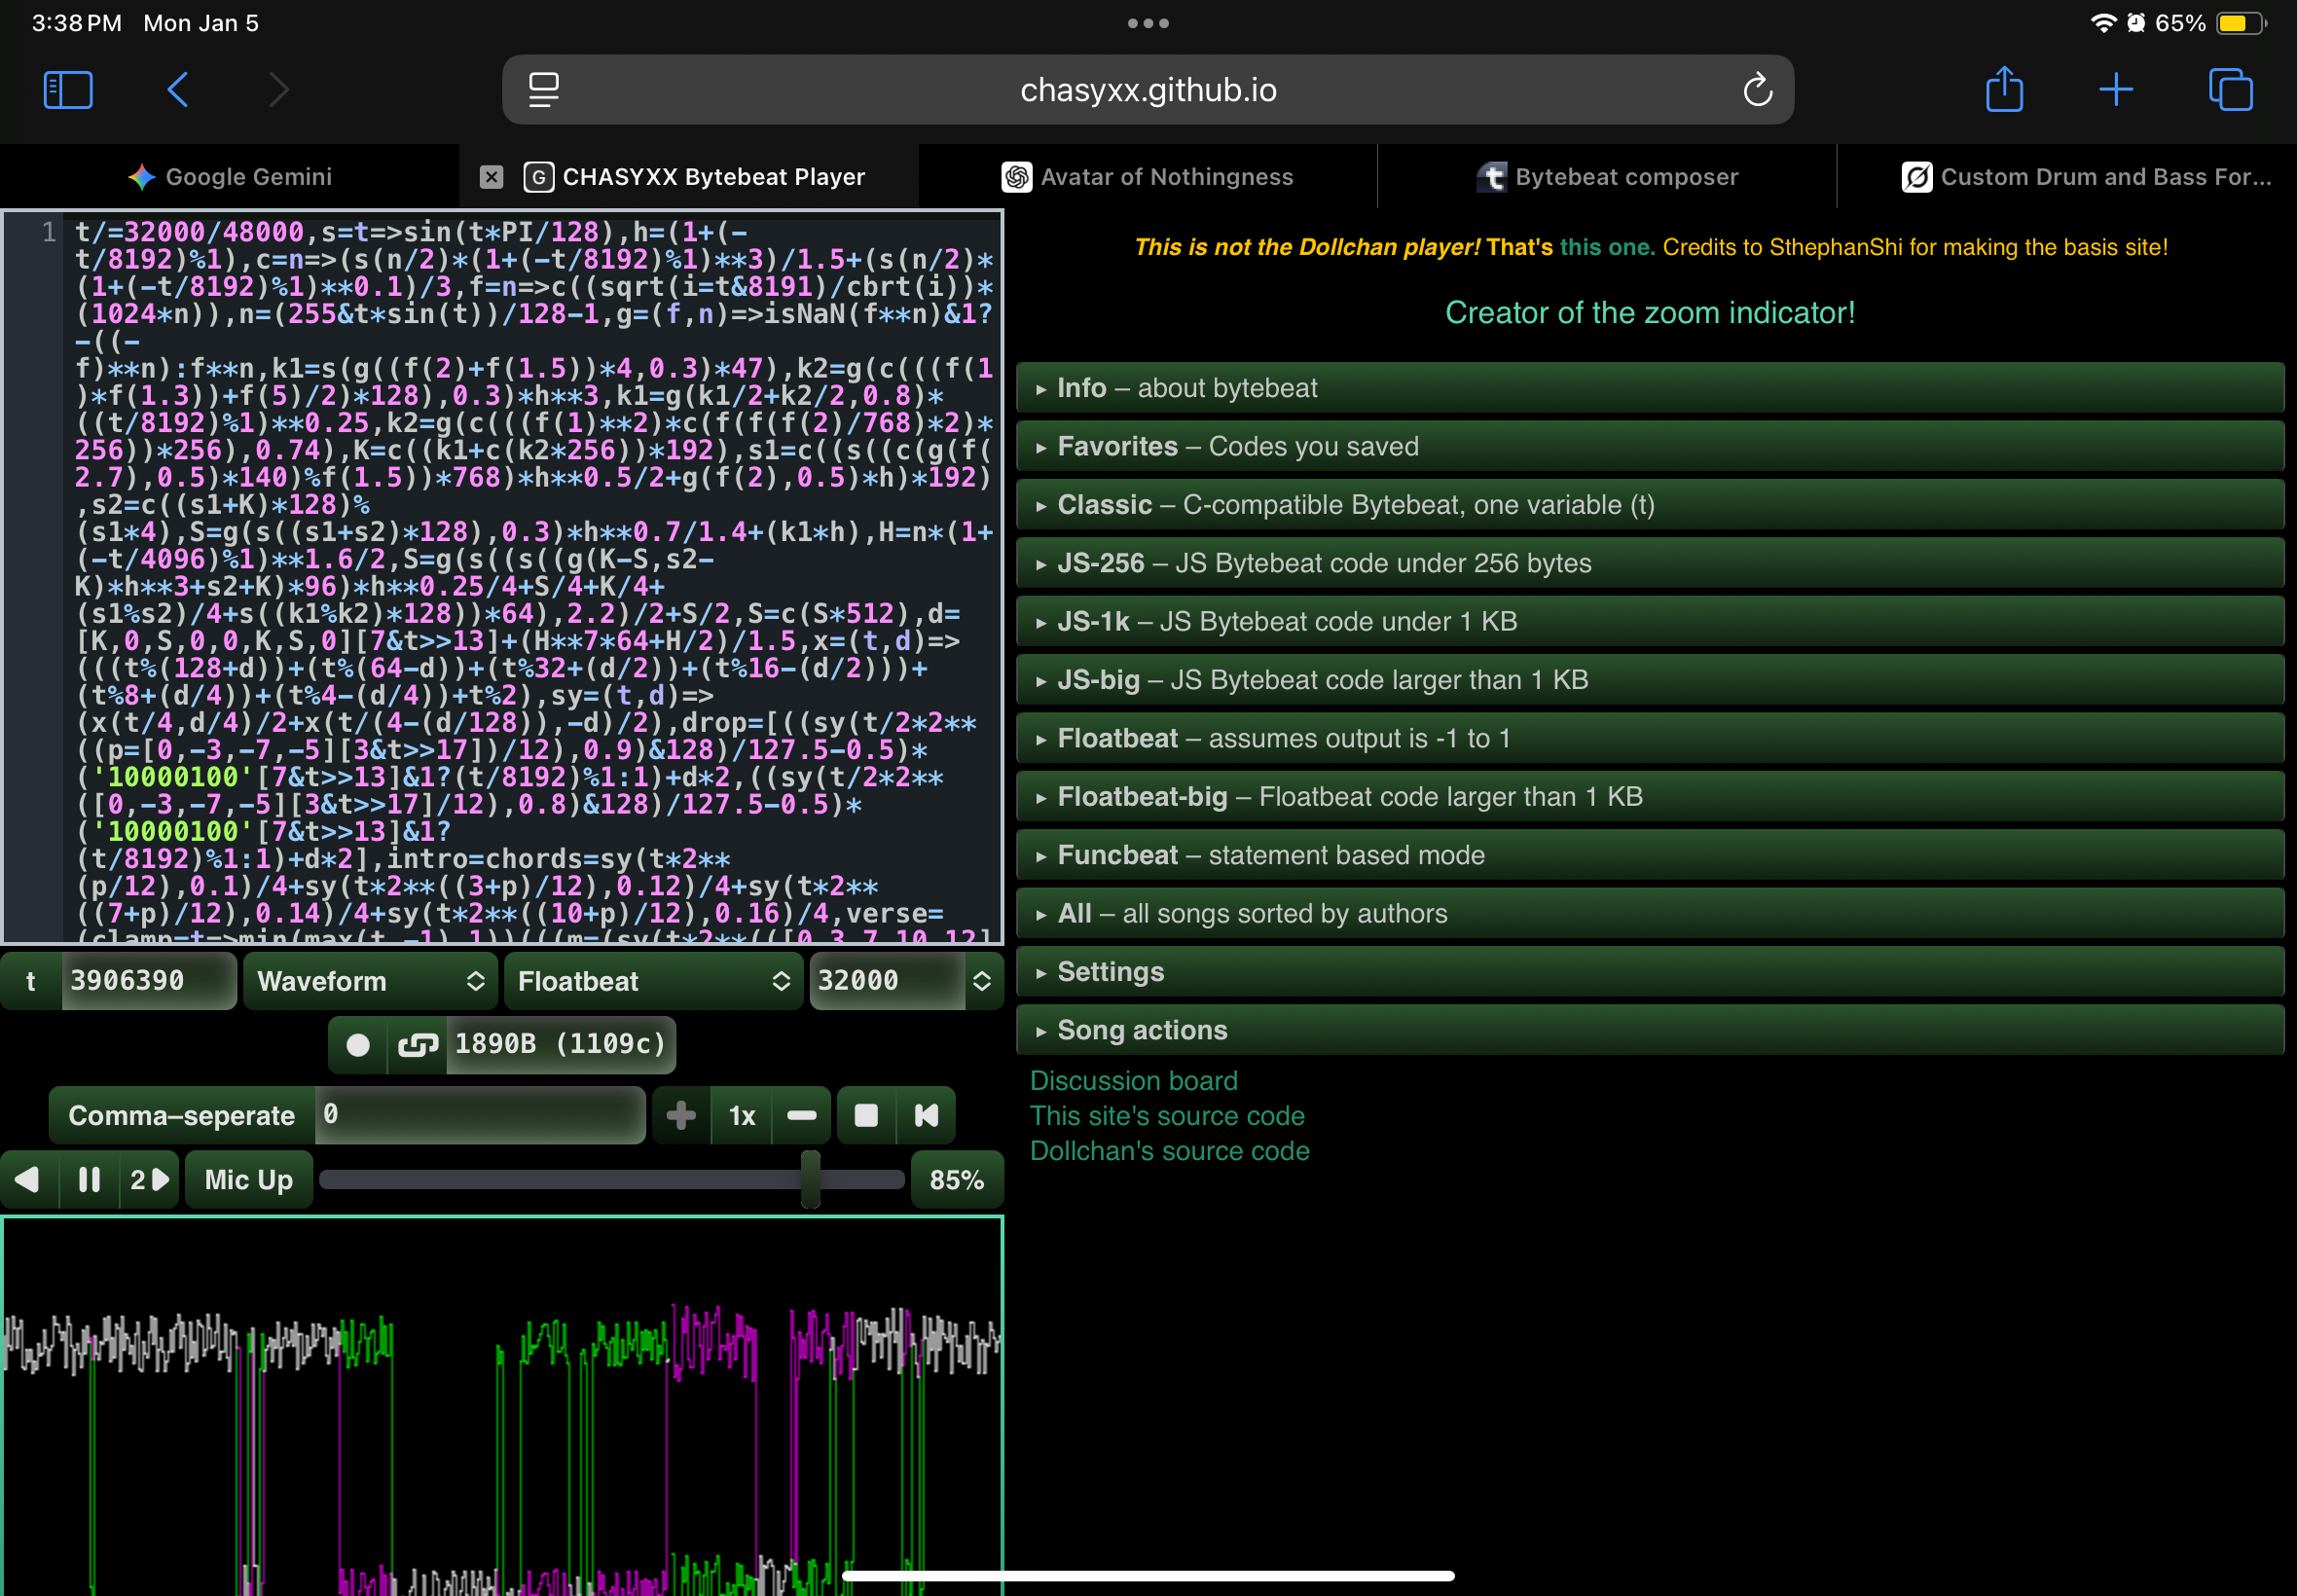Click the record button circle icon

[358, 1044]
